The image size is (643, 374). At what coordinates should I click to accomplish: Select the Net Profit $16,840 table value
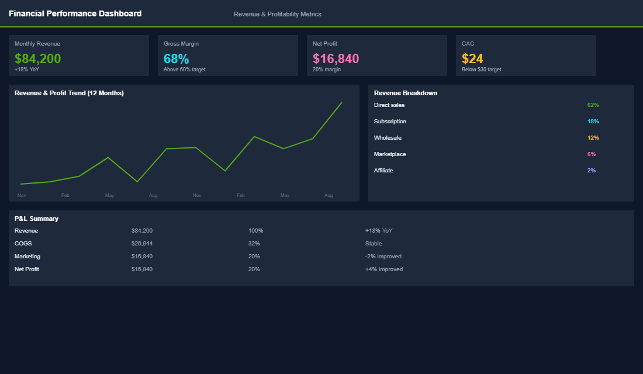coord(142,269)
